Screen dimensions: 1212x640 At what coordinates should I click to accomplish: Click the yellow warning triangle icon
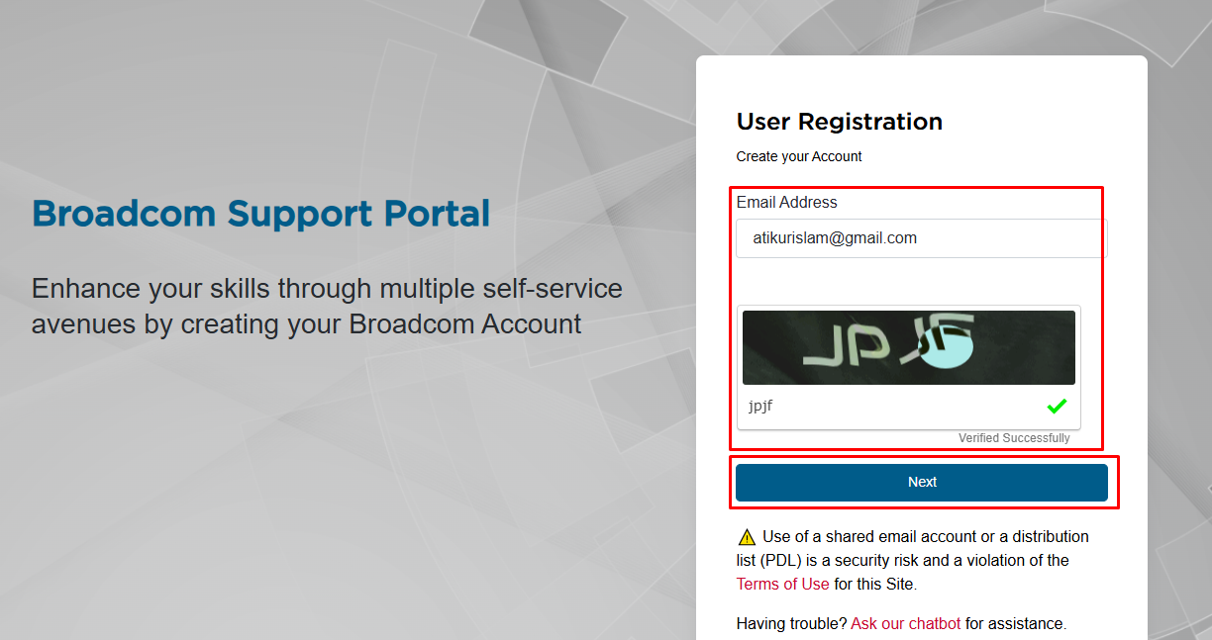point(747,537)
